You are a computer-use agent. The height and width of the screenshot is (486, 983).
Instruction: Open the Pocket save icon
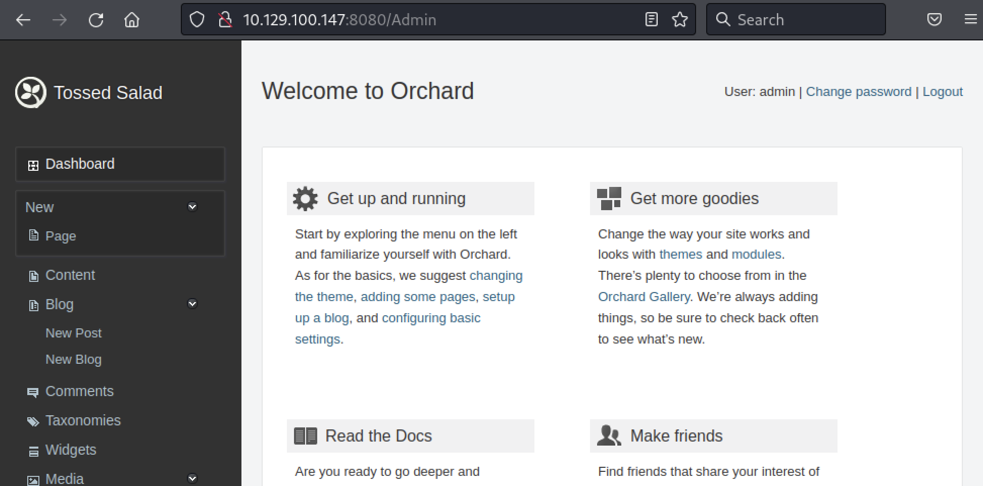[x=934, y=20]
